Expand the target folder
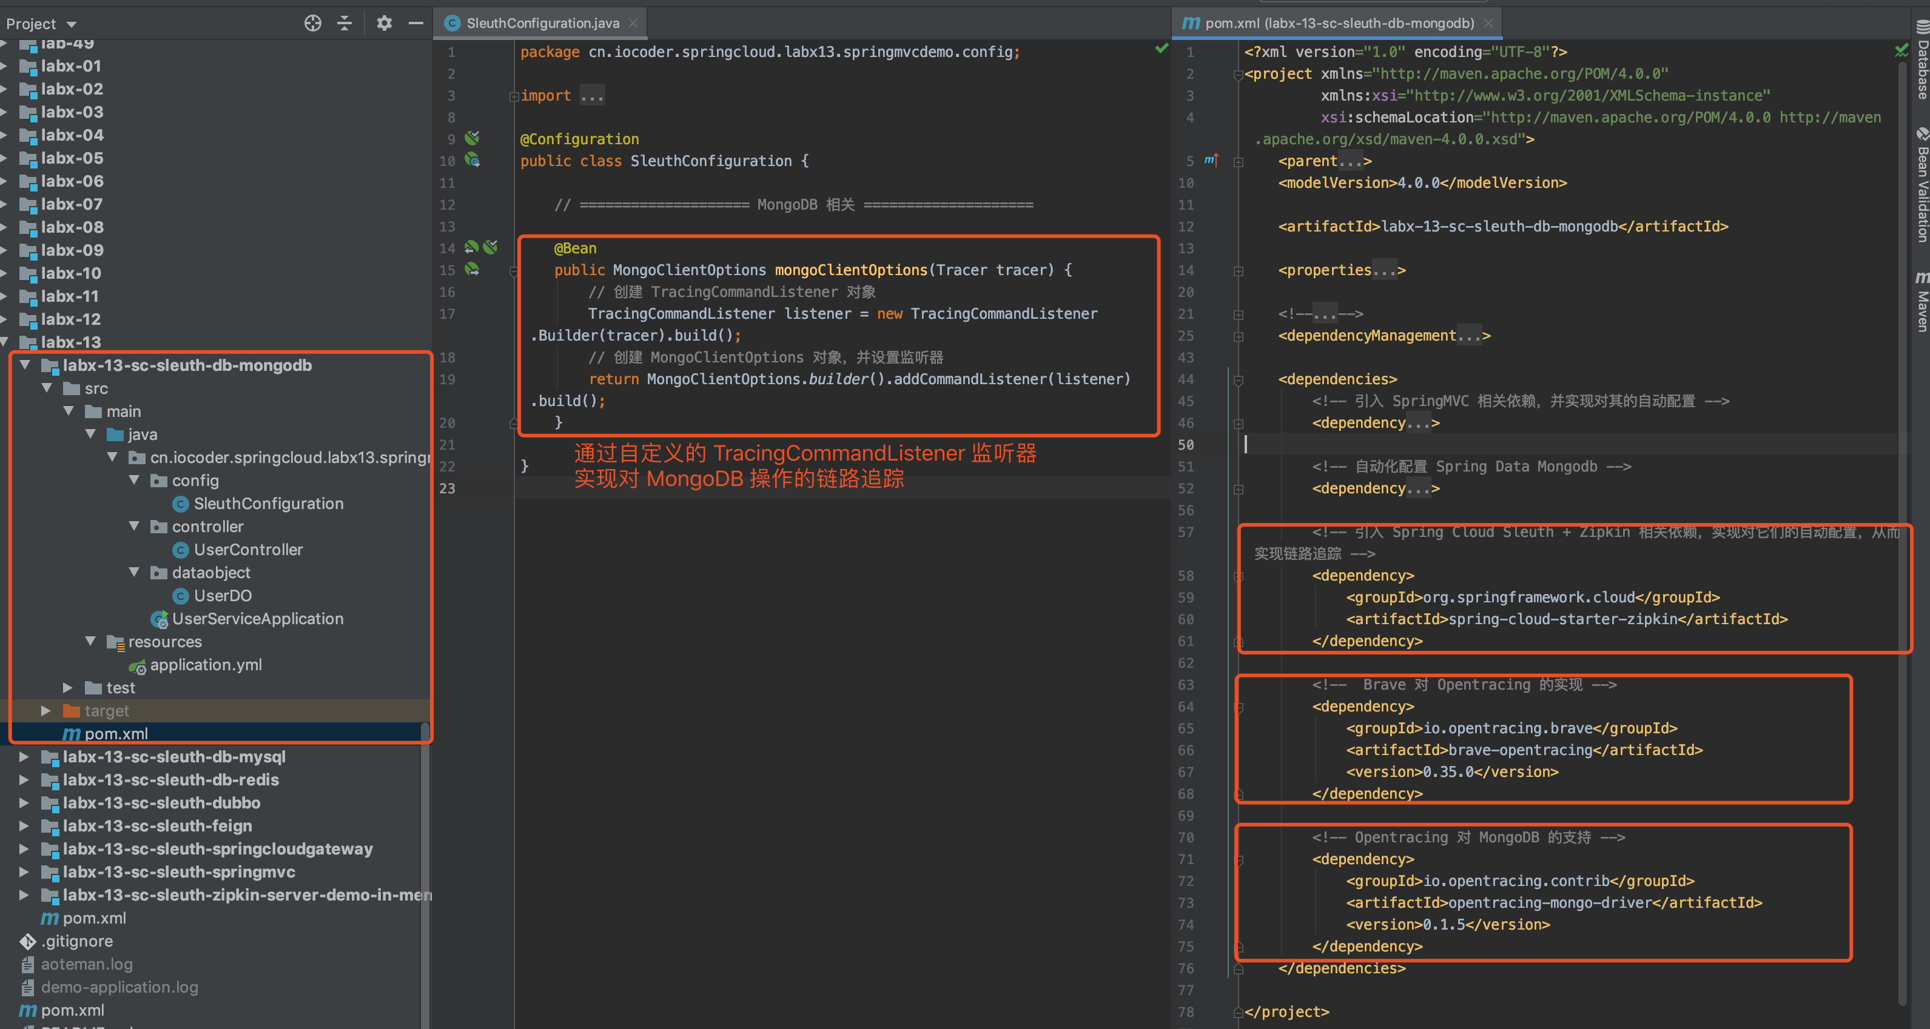This screenshot has height=1029, width=1930. 47,711
